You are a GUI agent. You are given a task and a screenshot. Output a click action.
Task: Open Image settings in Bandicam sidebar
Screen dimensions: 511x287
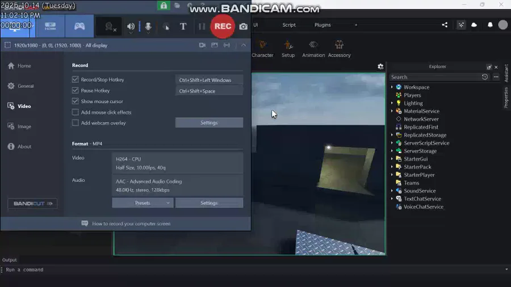19,126
